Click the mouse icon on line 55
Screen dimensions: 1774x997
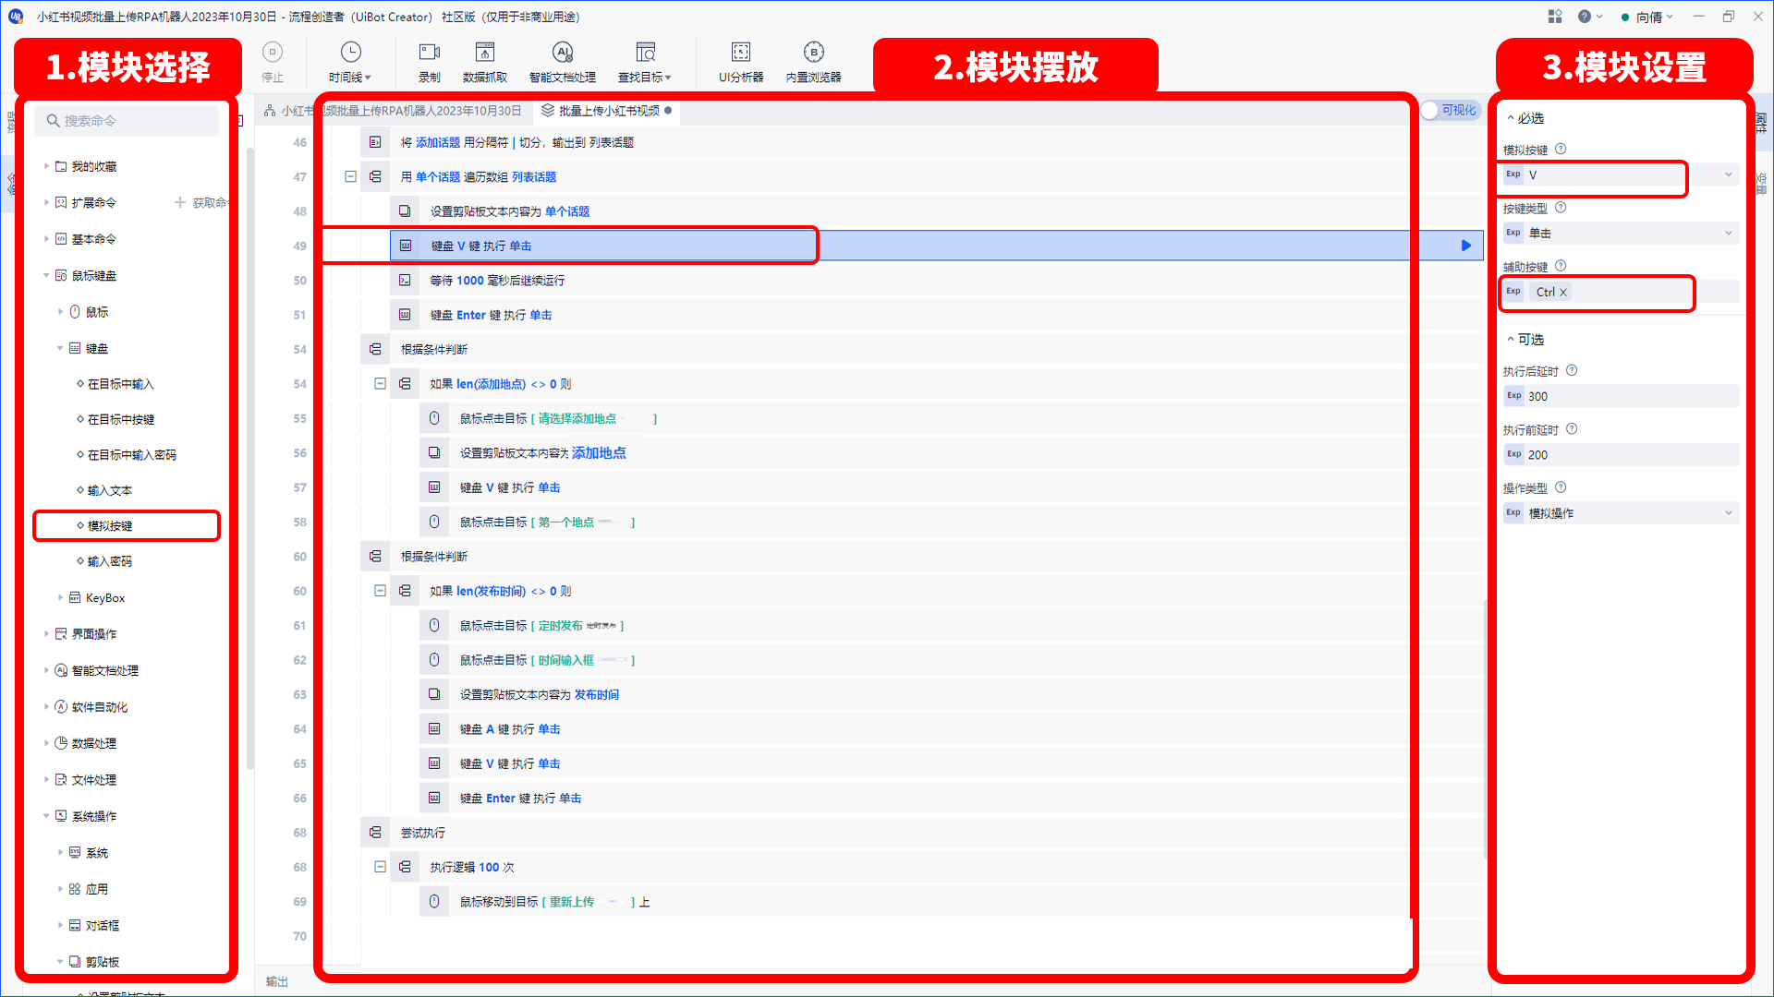pos(434,418)
